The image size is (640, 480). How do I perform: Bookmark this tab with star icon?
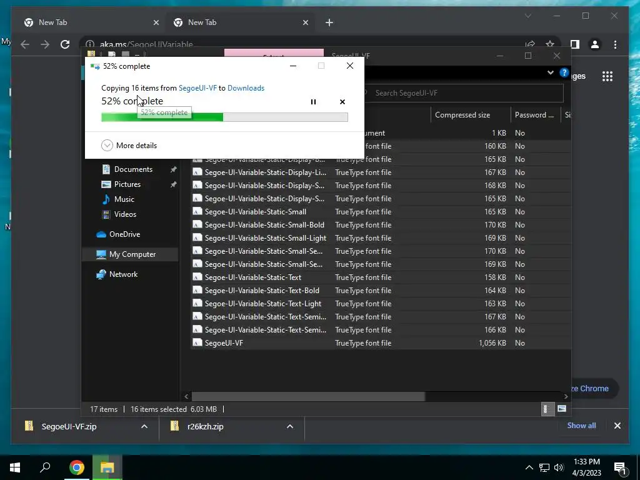pos(550,44)
